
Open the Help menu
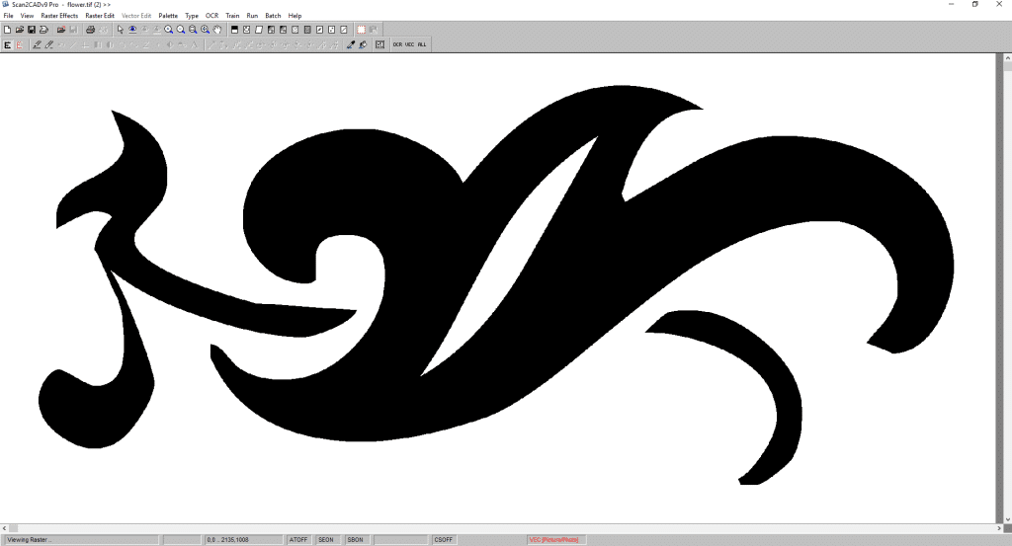click(295, 16)
